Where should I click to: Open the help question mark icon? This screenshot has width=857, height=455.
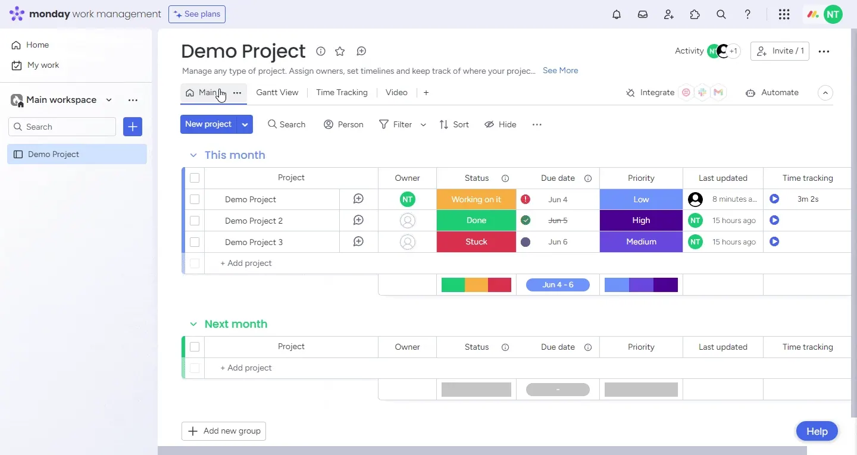(747, 14)
